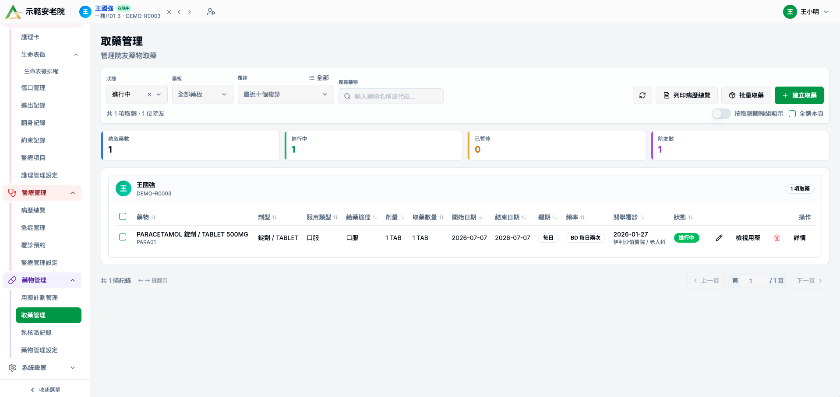Open the 狀態 dropdown
This screenshot has height=397, width=840.
pyautogui.click(x=137, y=94)
